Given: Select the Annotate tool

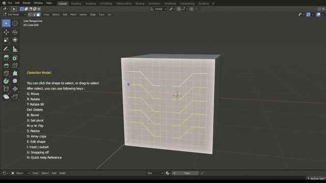Looking at the screenshot, I should (x=6, y=49).
